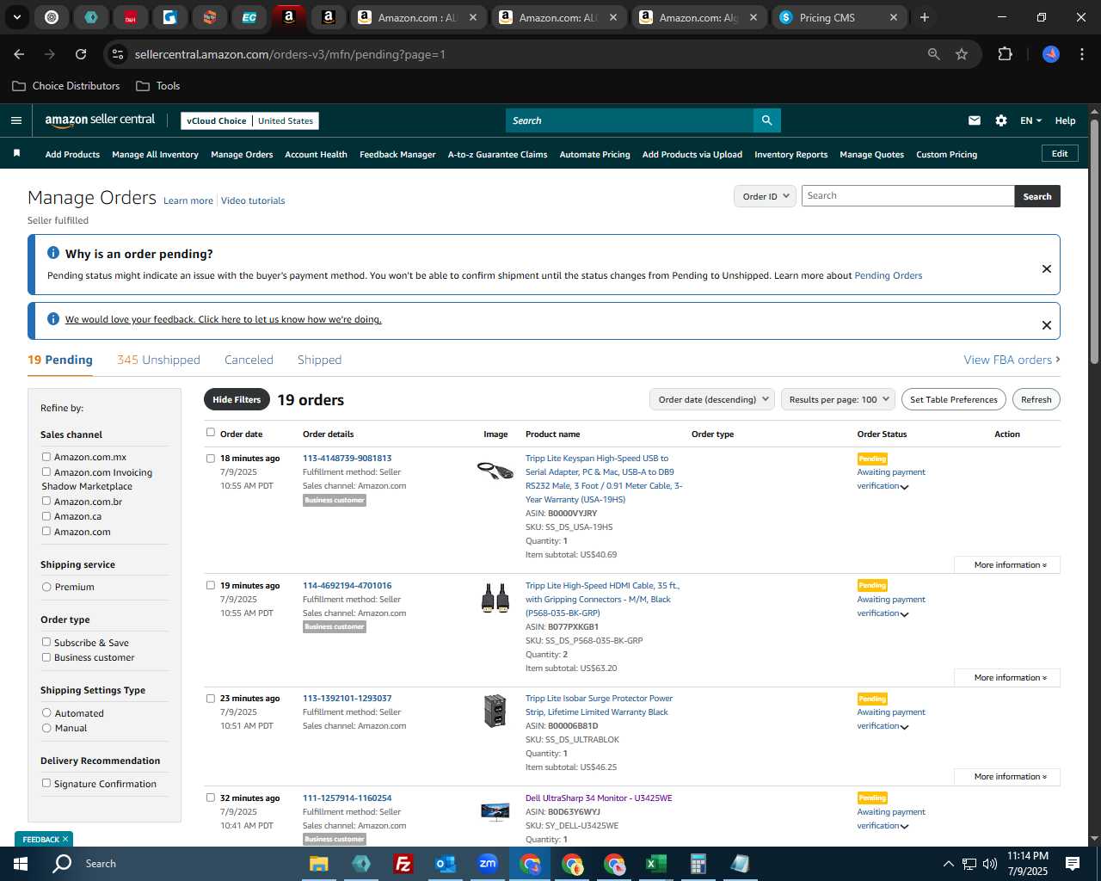Open order 111-1257914-1160254 link
The height and width of the screenshot is (881, 1101).
pos(347,798)
